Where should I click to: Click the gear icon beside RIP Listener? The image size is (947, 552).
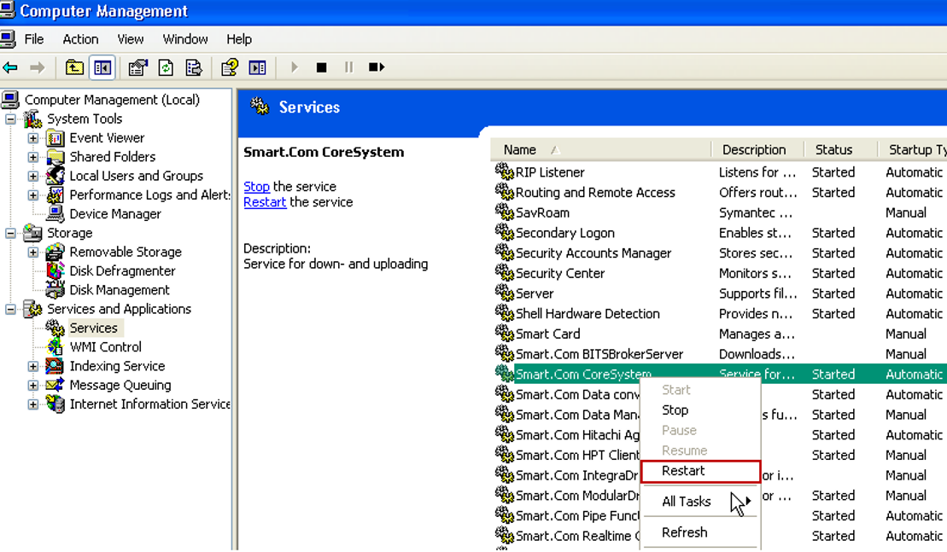click(x=505, y=172)
